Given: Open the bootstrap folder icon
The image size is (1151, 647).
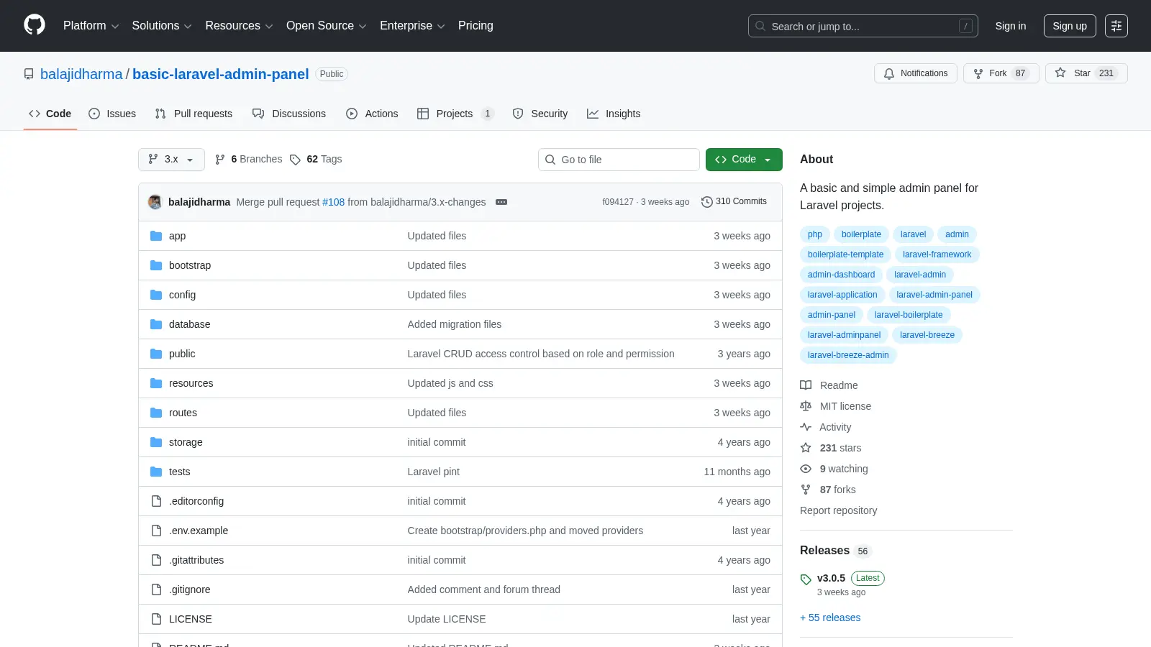Looking at the screenshot, I should click(x=156, y=265).
